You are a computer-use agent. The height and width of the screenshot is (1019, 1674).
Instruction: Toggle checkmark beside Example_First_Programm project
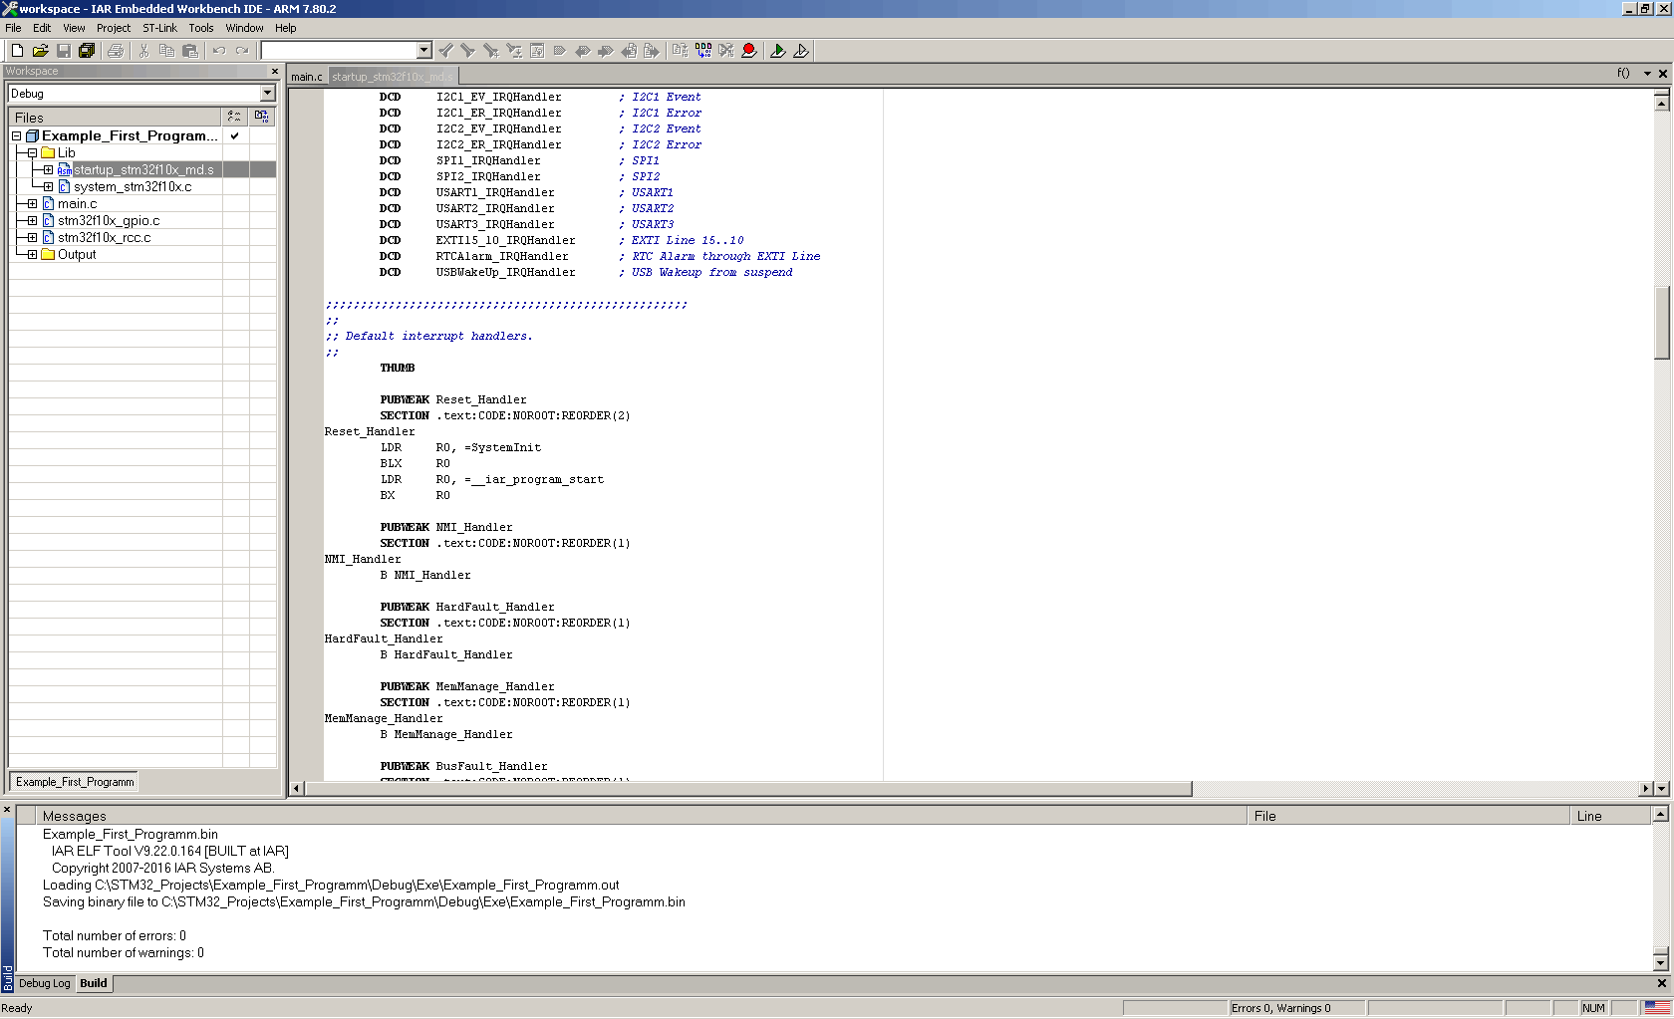pos(234,136)
